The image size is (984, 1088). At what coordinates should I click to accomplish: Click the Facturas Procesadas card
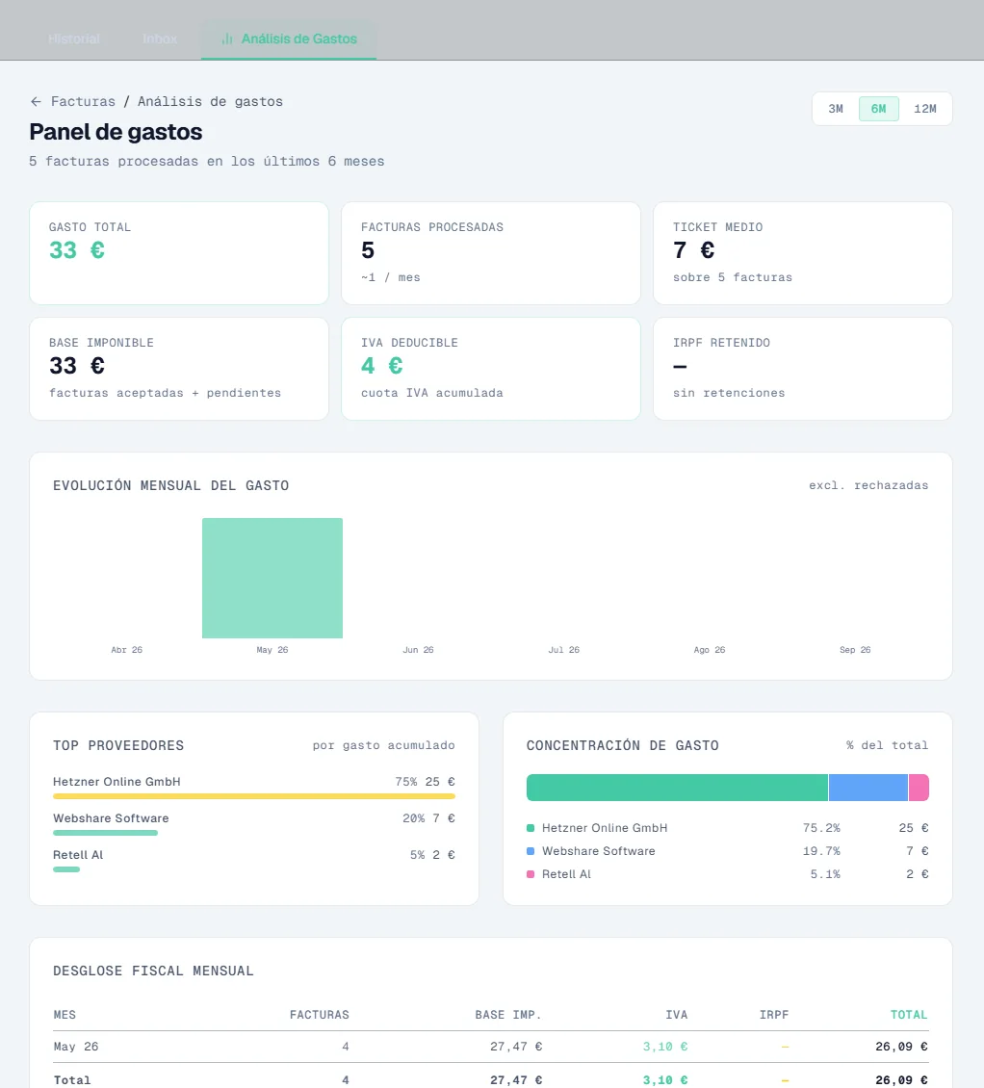tap(491, 253)
